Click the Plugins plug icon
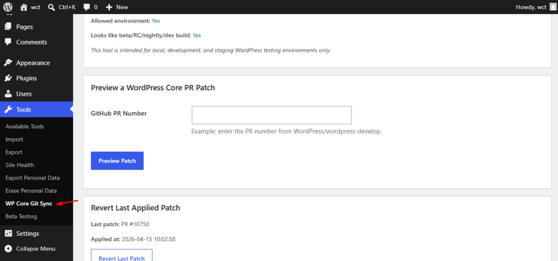Viewport: 558px width, 261px height. click(8, 78)
